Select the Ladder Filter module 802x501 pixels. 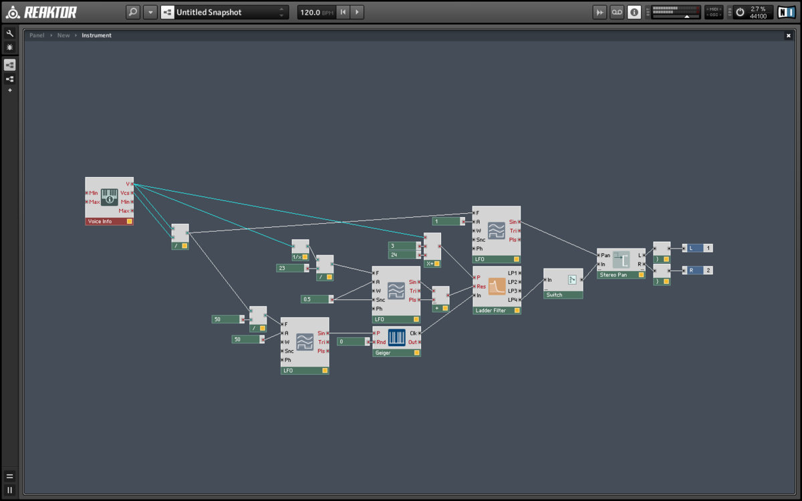(497, 287)
